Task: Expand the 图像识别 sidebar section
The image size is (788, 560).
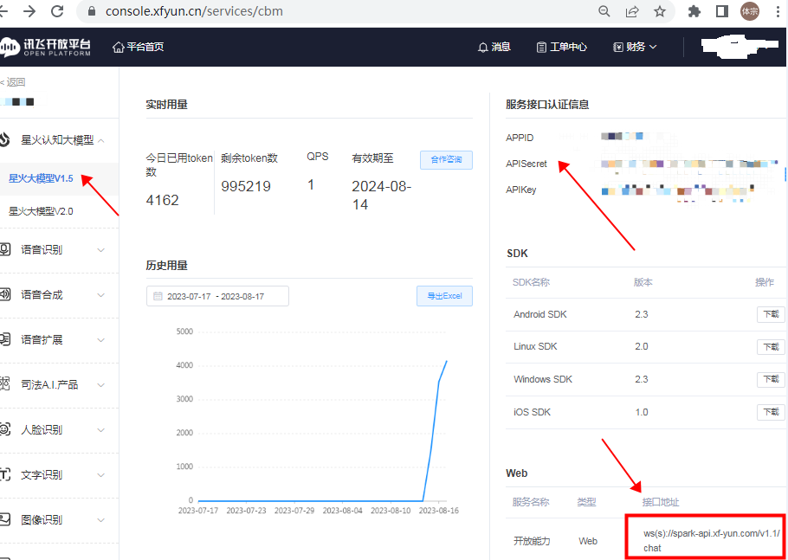Action: (x=101, y=520)
